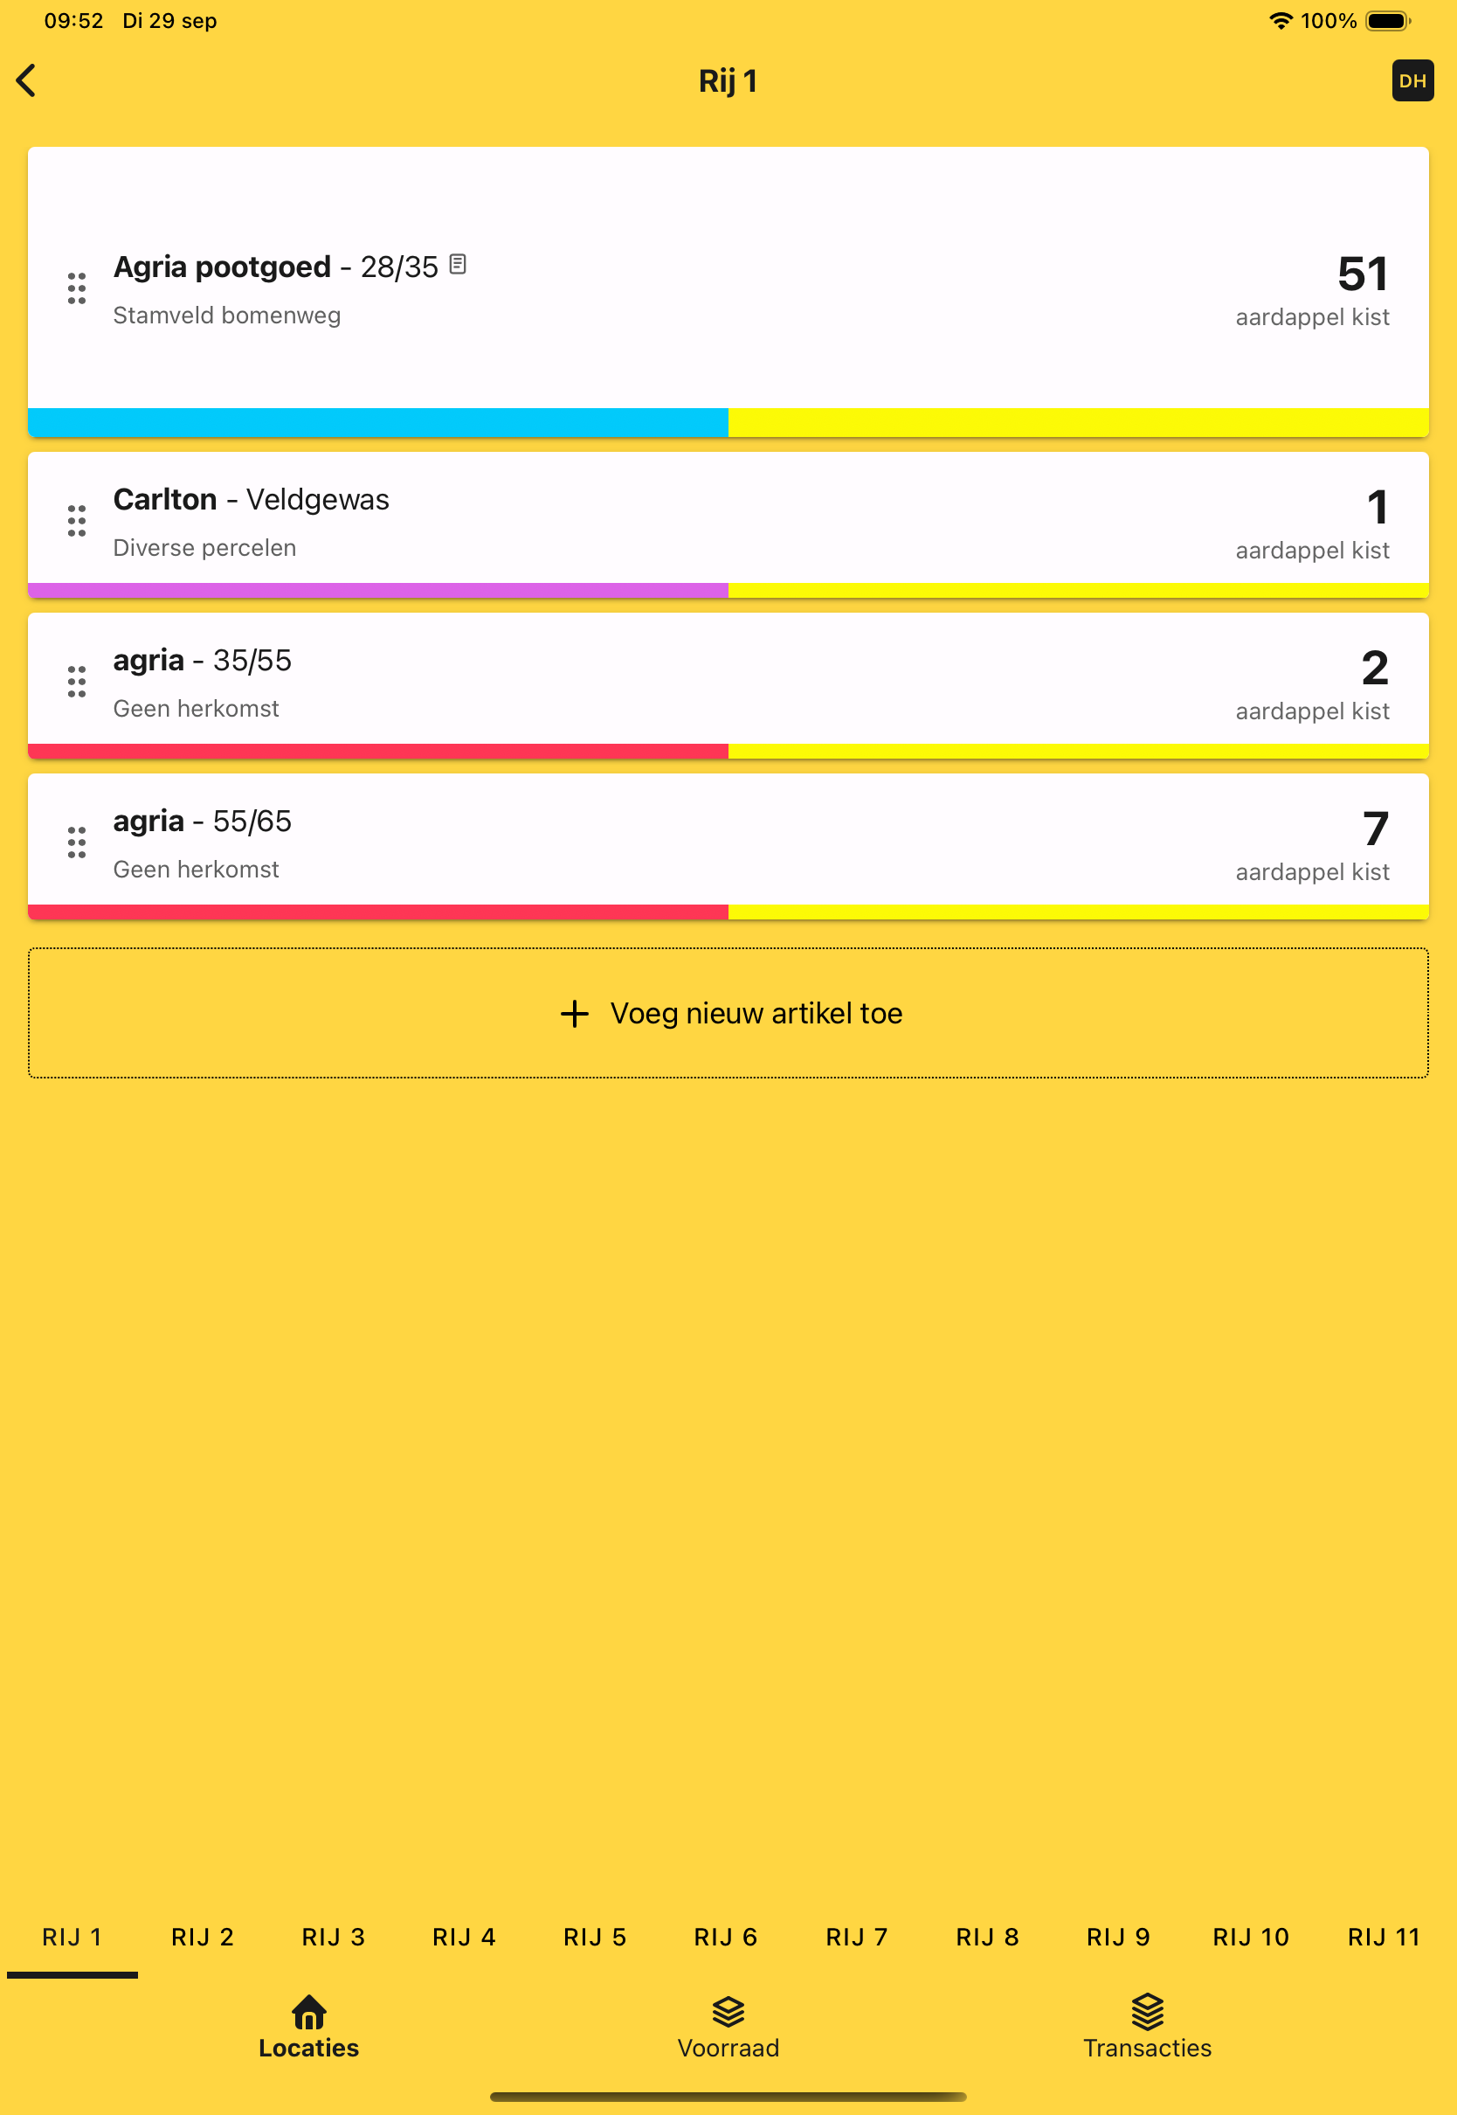Open the agria - 55/65 item card
The height and width of the screenshot is (2115, 1457).
728,846
